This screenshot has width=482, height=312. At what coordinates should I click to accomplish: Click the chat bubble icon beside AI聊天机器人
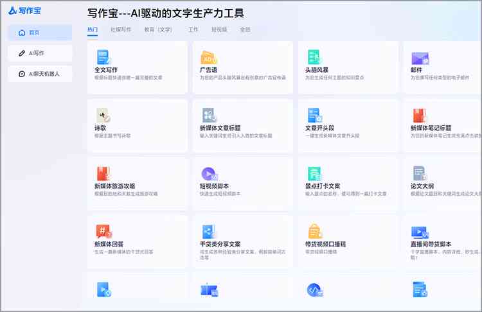click(x=22, y=74)
